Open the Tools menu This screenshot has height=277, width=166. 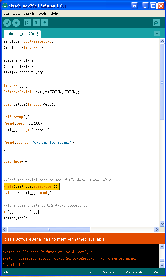pyautogui.click(x=42, y=13)
